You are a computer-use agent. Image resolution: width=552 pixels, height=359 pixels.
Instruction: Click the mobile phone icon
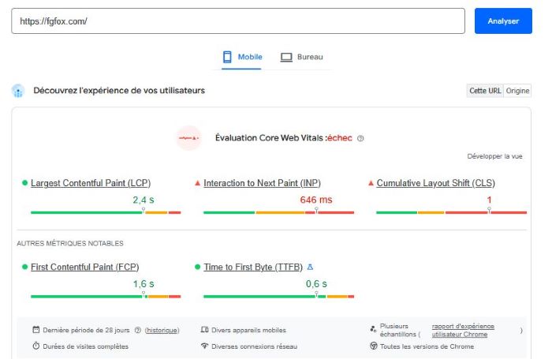coord(227,57)
